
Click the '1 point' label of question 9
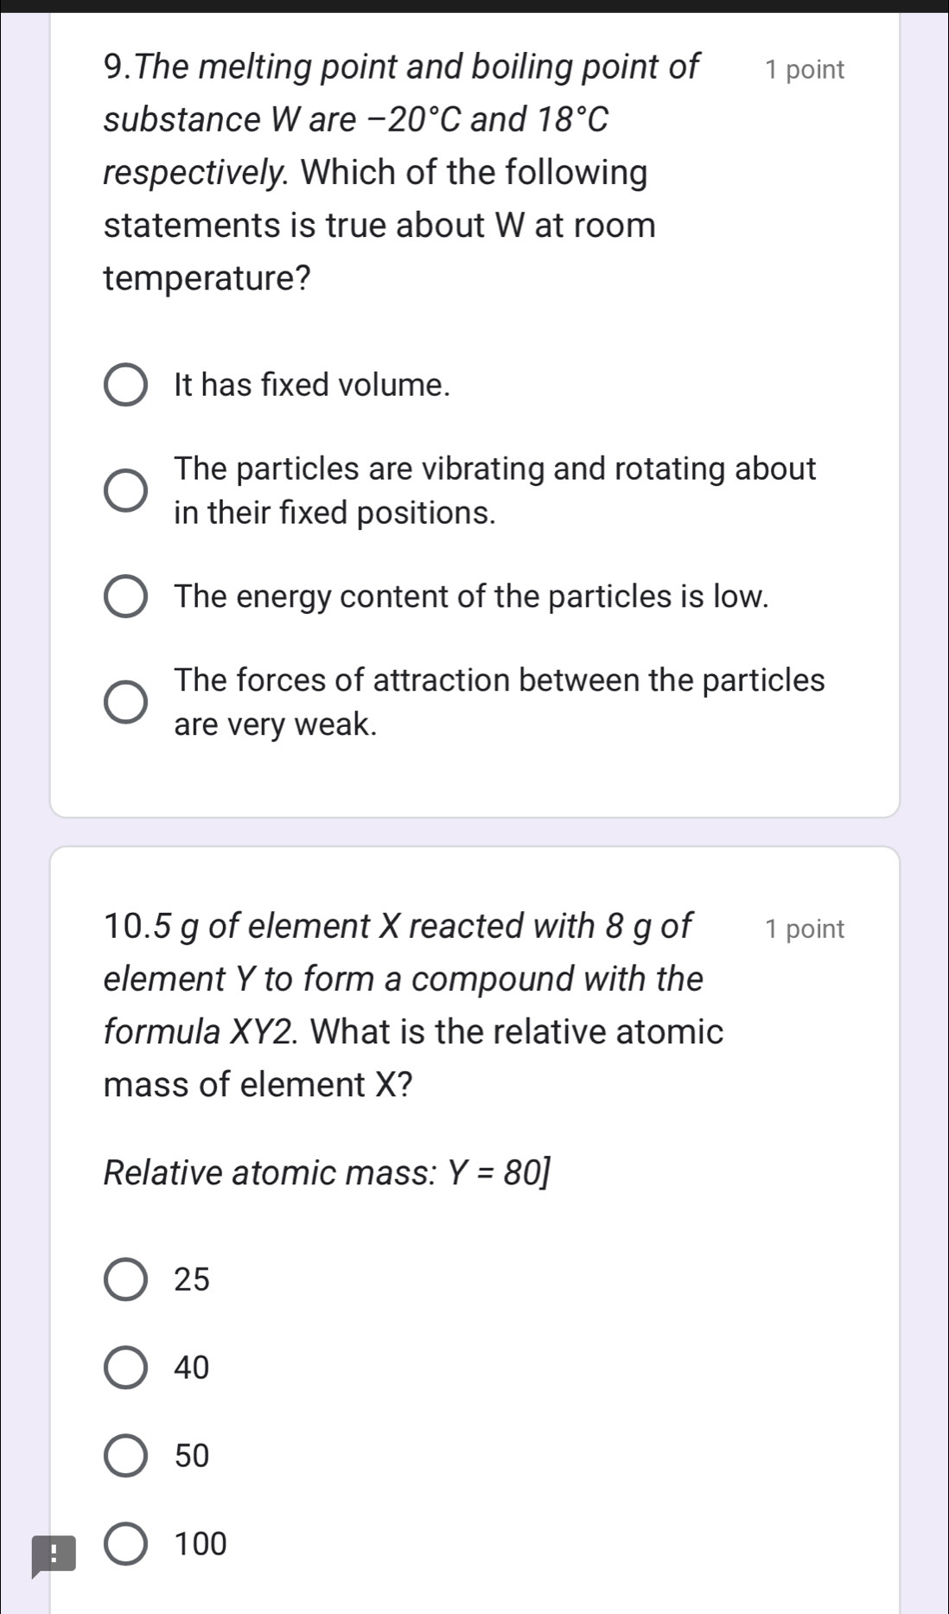tap(804, 70)
